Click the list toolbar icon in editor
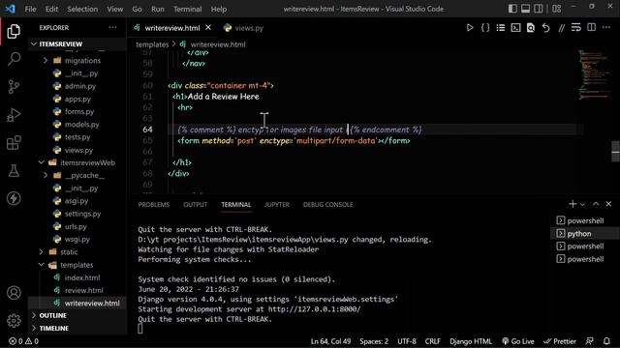The height and width of the screenshot is (348, 620). point(501,28)
